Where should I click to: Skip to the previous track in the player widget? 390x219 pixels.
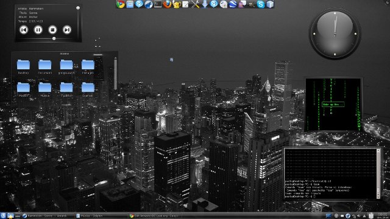[24, 30]
